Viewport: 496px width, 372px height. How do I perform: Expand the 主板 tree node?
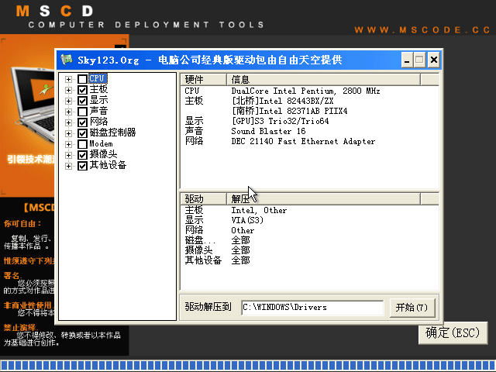(x=68, y=90)
